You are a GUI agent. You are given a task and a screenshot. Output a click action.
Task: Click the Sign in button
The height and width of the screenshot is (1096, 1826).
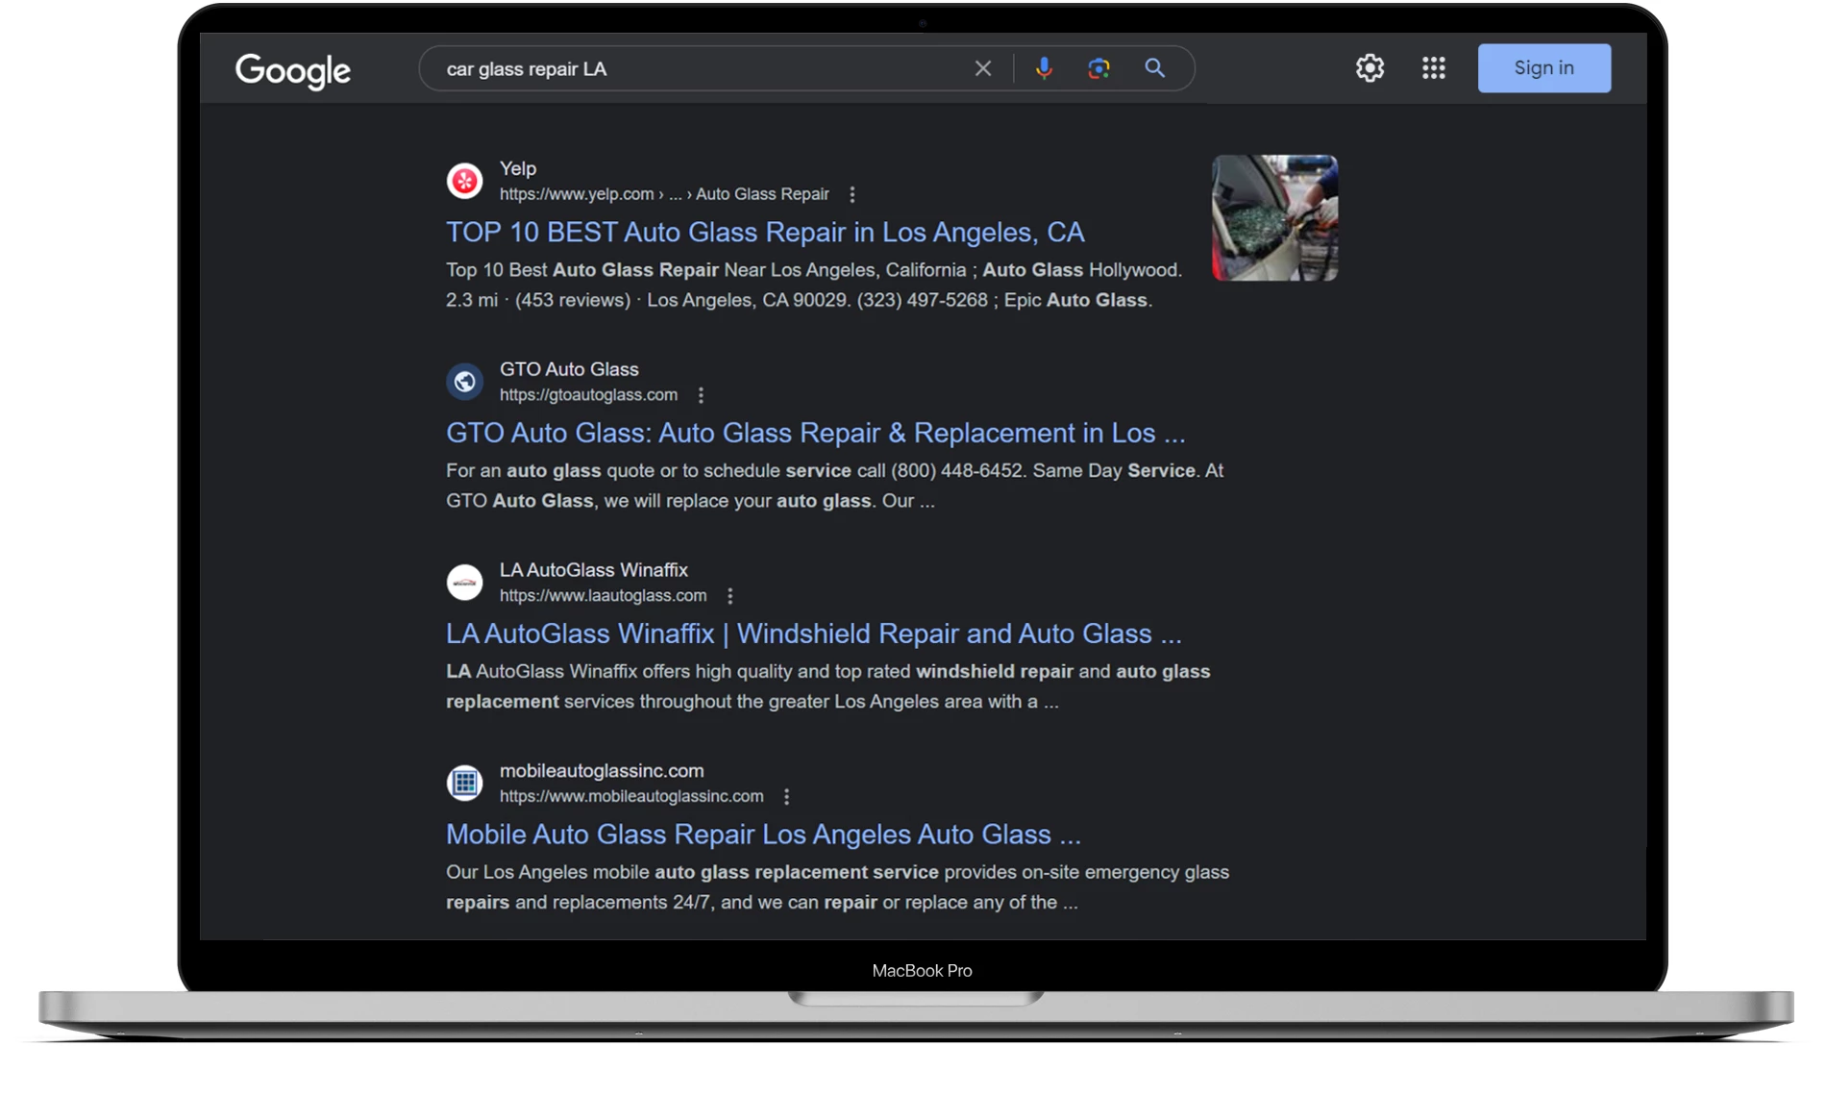1544,67
